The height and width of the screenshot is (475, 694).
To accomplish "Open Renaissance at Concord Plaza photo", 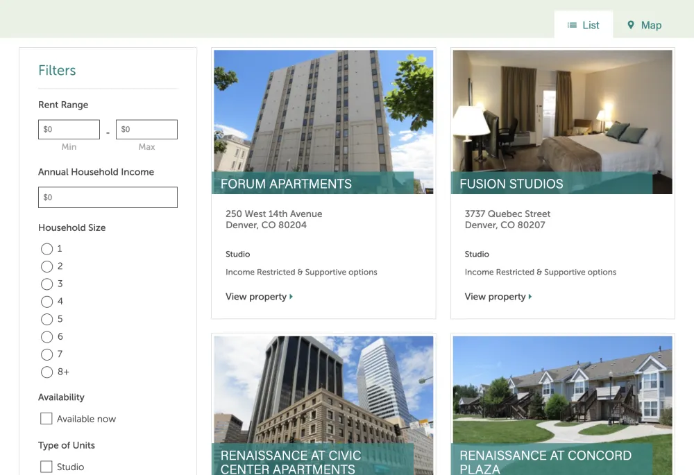I will pyautogui.click(x=562, y=388).
